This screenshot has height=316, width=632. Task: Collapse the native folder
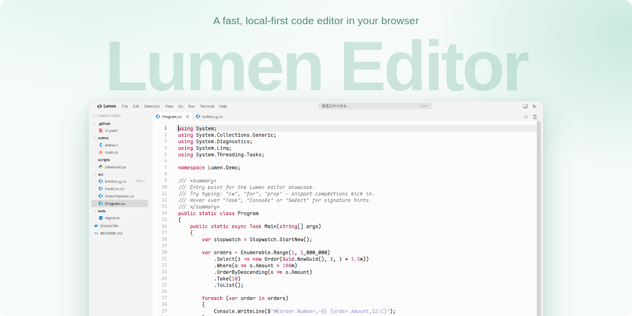[x=94, y=138]
